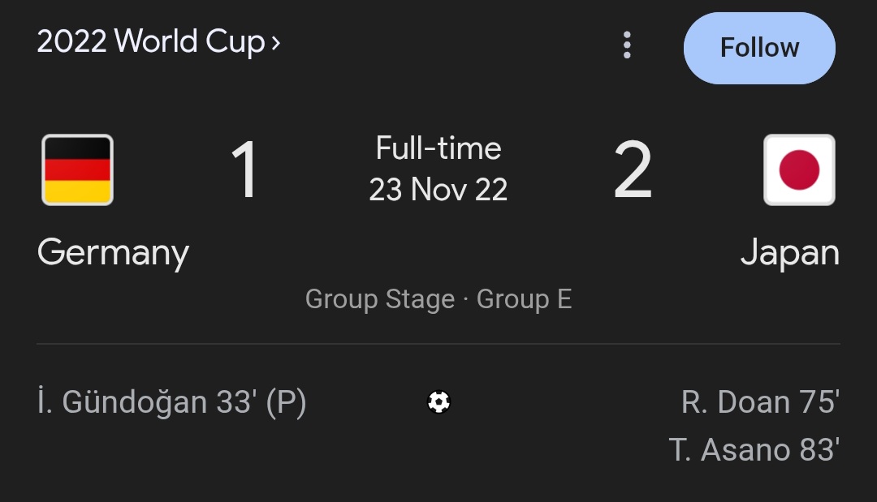This screenshot has width=877, height=502.
Task: Click the Full-time match status
Action: 438,148
